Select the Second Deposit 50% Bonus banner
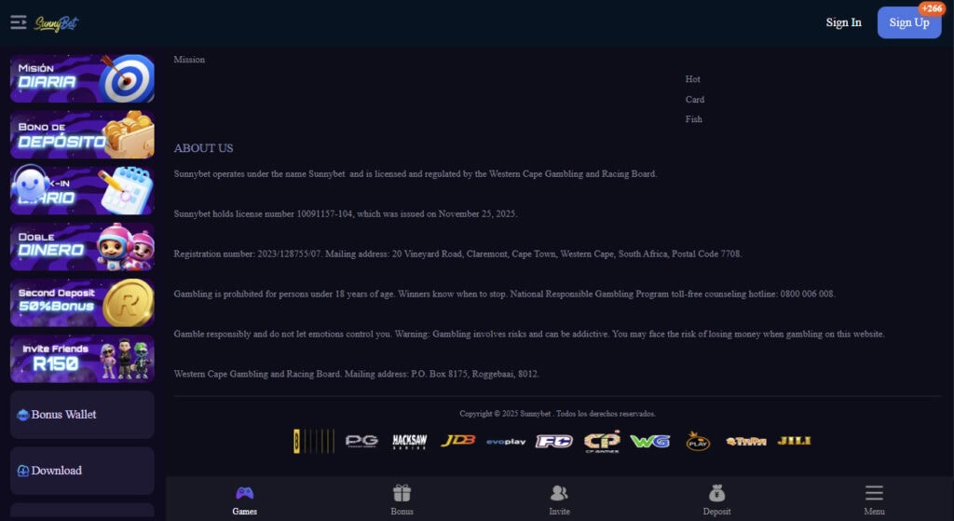954x521 pixels. pos(82,303)
